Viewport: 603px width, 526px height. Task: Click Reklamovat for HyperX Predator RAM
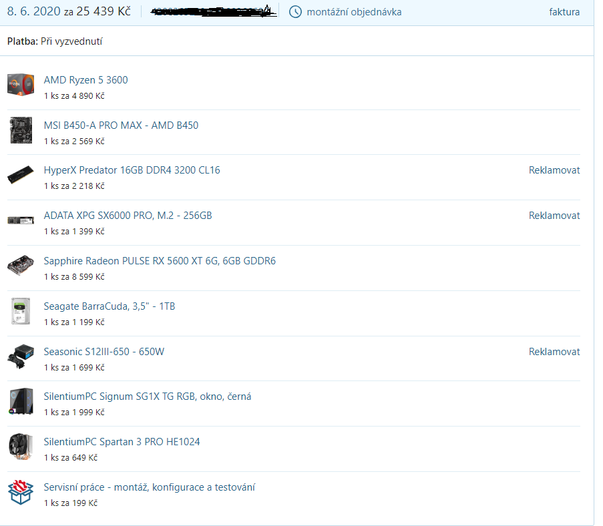pos(554,170)
